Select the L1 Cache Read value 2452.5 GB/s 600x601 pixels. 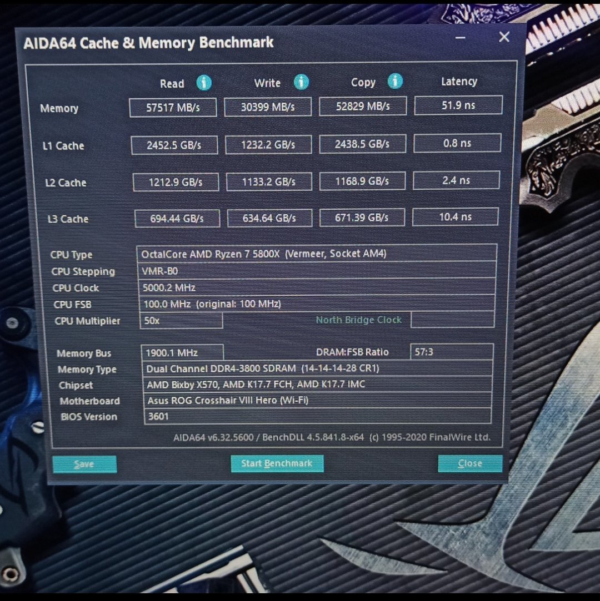click(x=174, y=145)
